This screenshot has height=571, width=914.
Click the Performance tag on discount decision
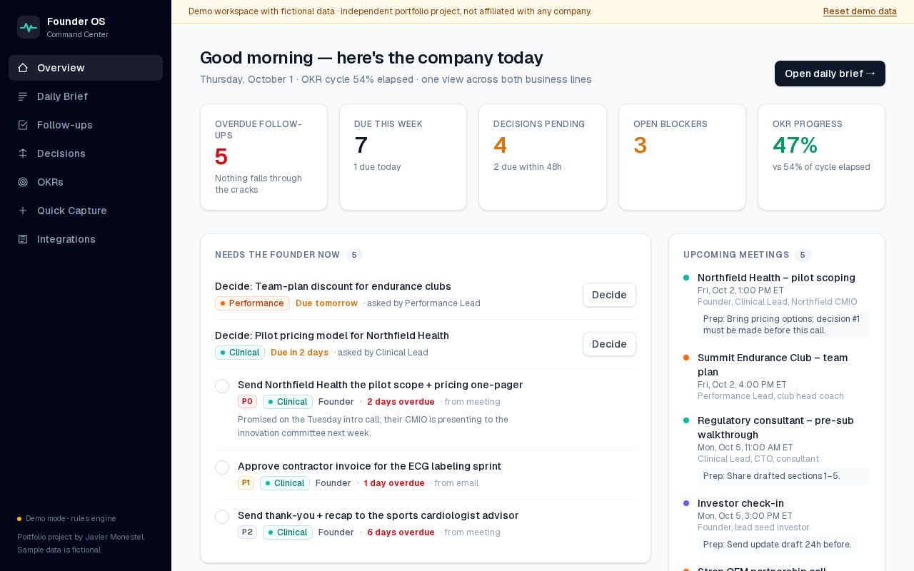[x=252, y=303]
